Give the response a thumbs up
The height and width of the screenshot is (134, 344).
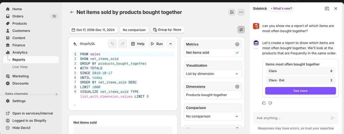pyautogui.click(x=264, y=103)
